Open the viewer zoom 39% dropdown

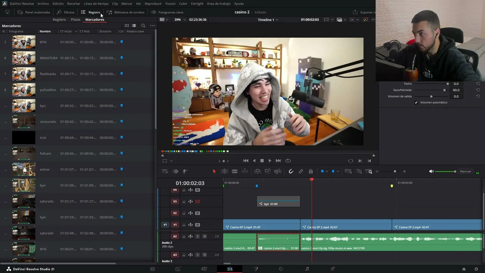180,20
